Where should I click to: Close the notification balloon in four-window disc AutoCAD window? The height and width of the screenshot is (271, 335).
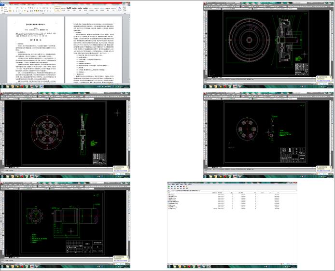tap(331, 167)
